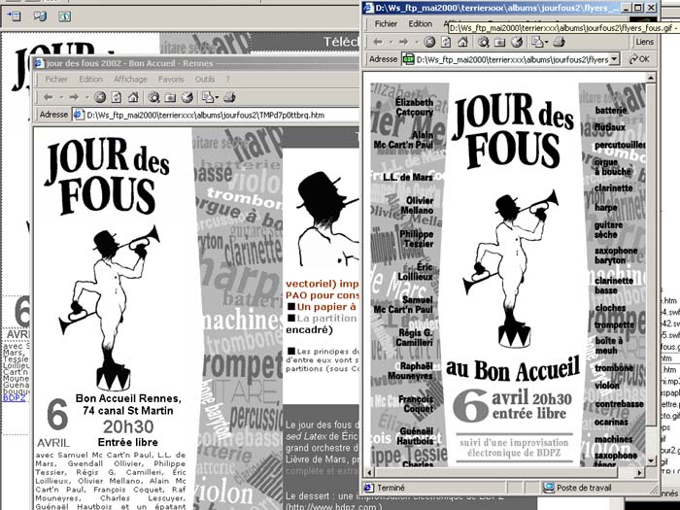Stop loading in the flyers_fous.gif window
Viewport: 680px width, 510px height.
[429, 42]
